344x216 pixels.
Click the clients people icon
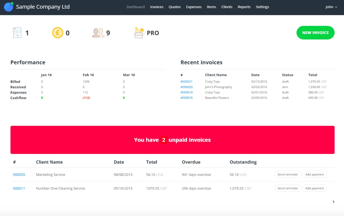point(98,33)
